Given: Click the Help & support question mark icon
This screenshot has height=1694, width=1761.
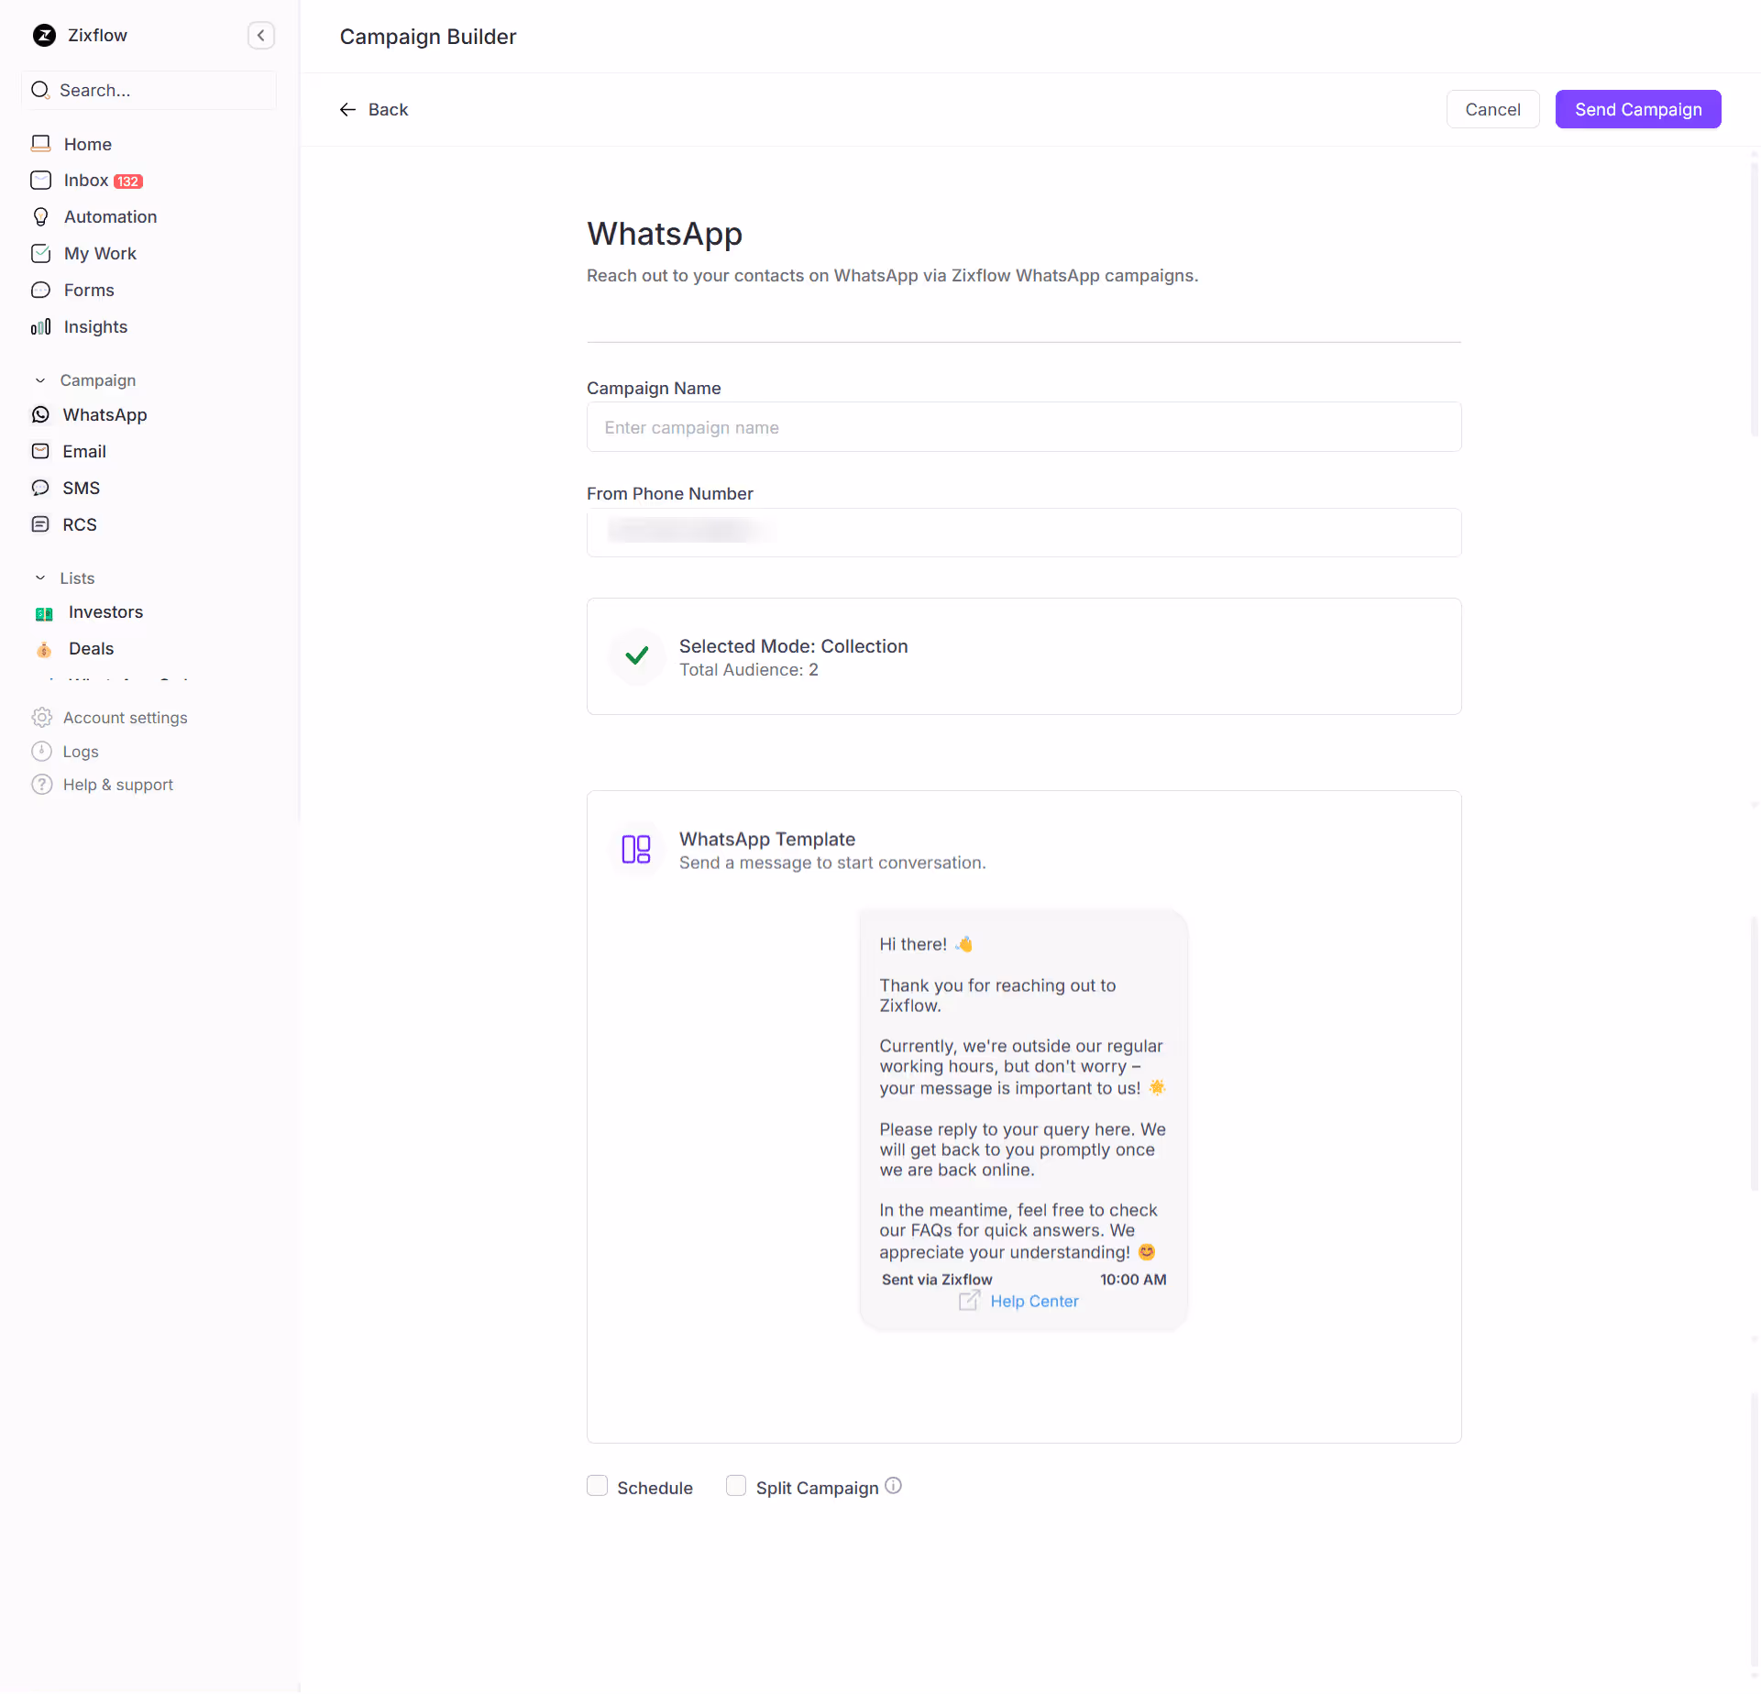Looking at the screenshot, I should click(x=40, y=784).
